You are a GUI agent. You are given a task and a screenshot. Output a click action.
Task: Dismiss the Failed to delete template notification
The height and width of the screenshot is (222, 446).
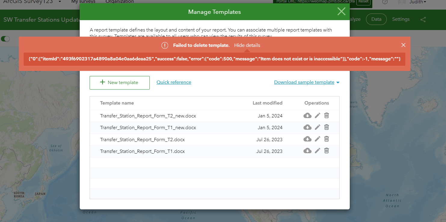(x=403, y=45)
